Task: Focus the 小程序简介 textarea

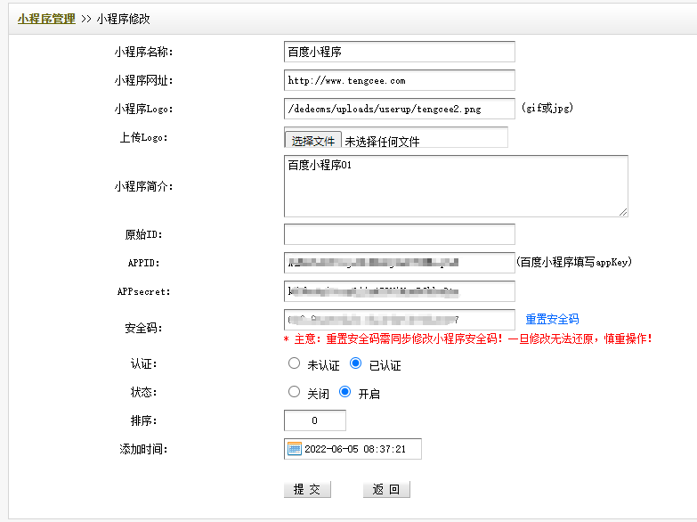Action: point(455,185)
